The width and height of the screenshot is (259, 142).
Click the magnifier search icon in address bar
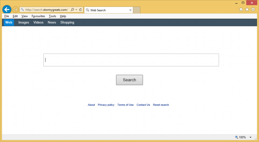72,10
